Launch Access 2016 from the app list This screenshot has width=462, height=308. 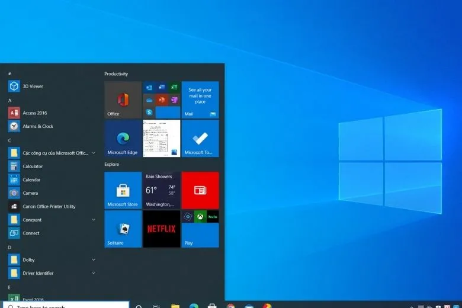[34, 113]
